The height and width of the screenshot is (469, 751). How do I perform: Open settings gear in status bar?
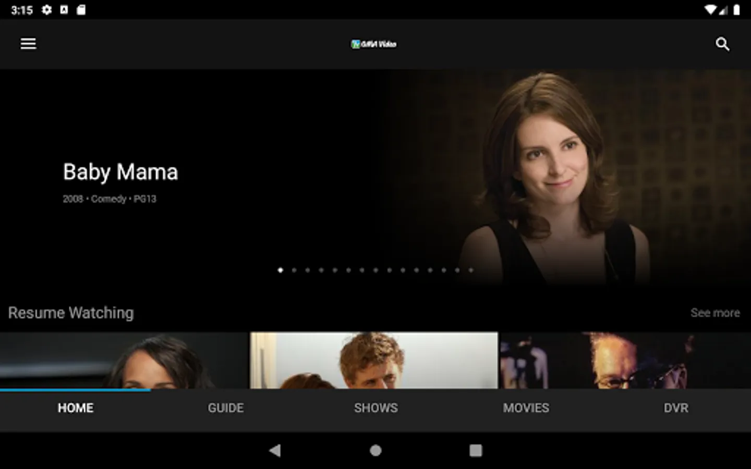click(x=46, y=10)
